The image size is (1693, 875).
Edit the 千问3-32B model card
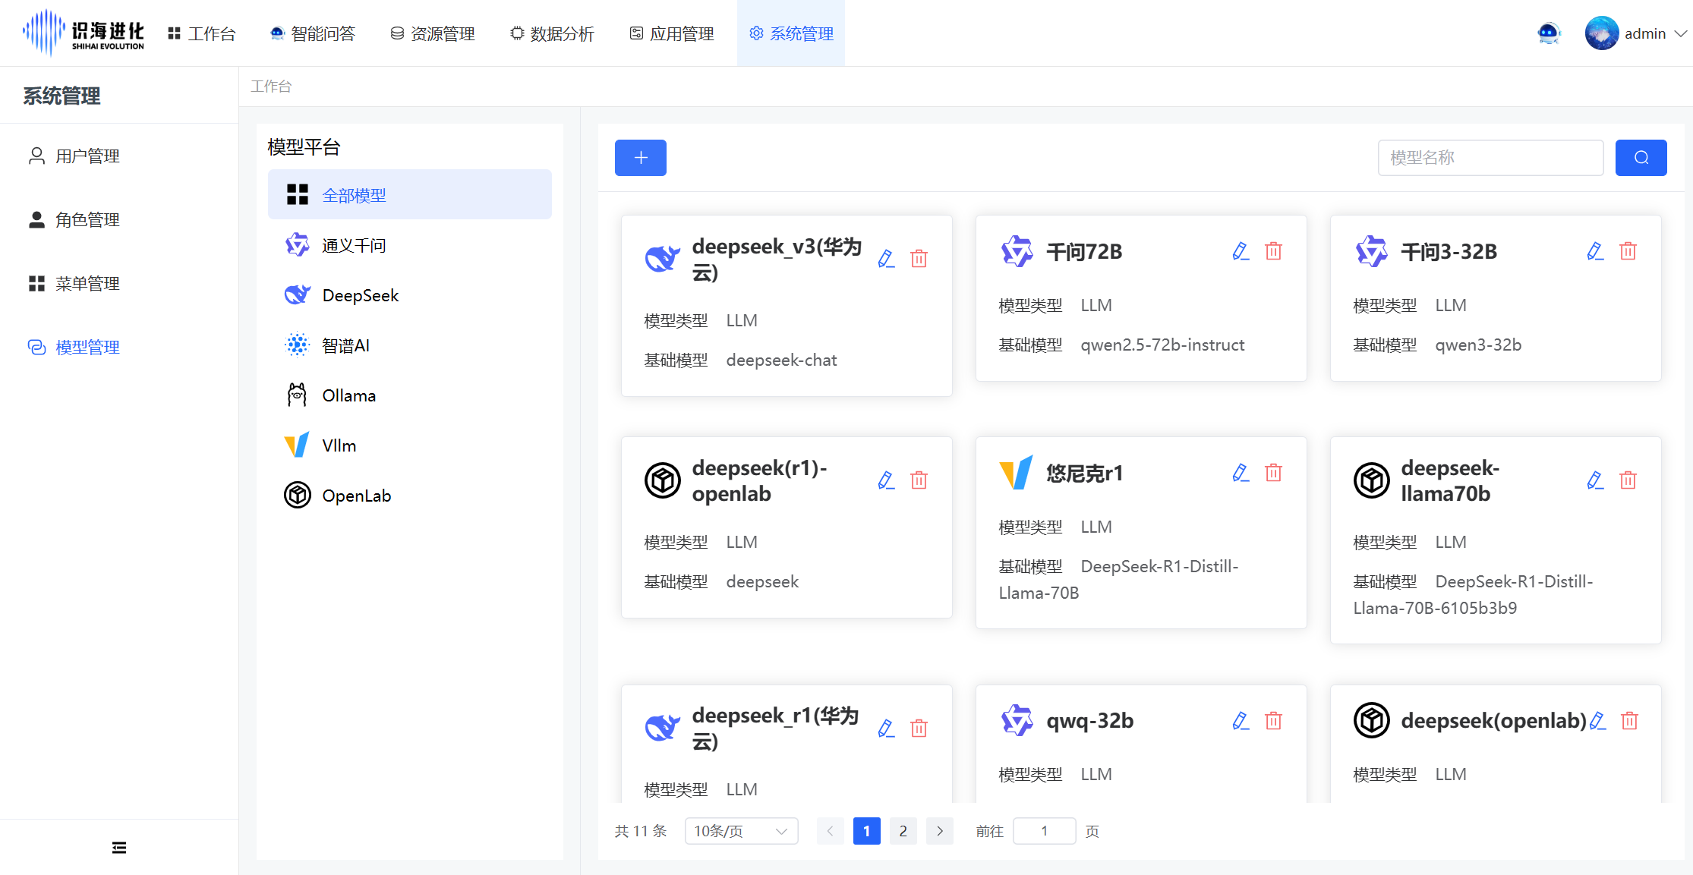[x=1595, y=251]
